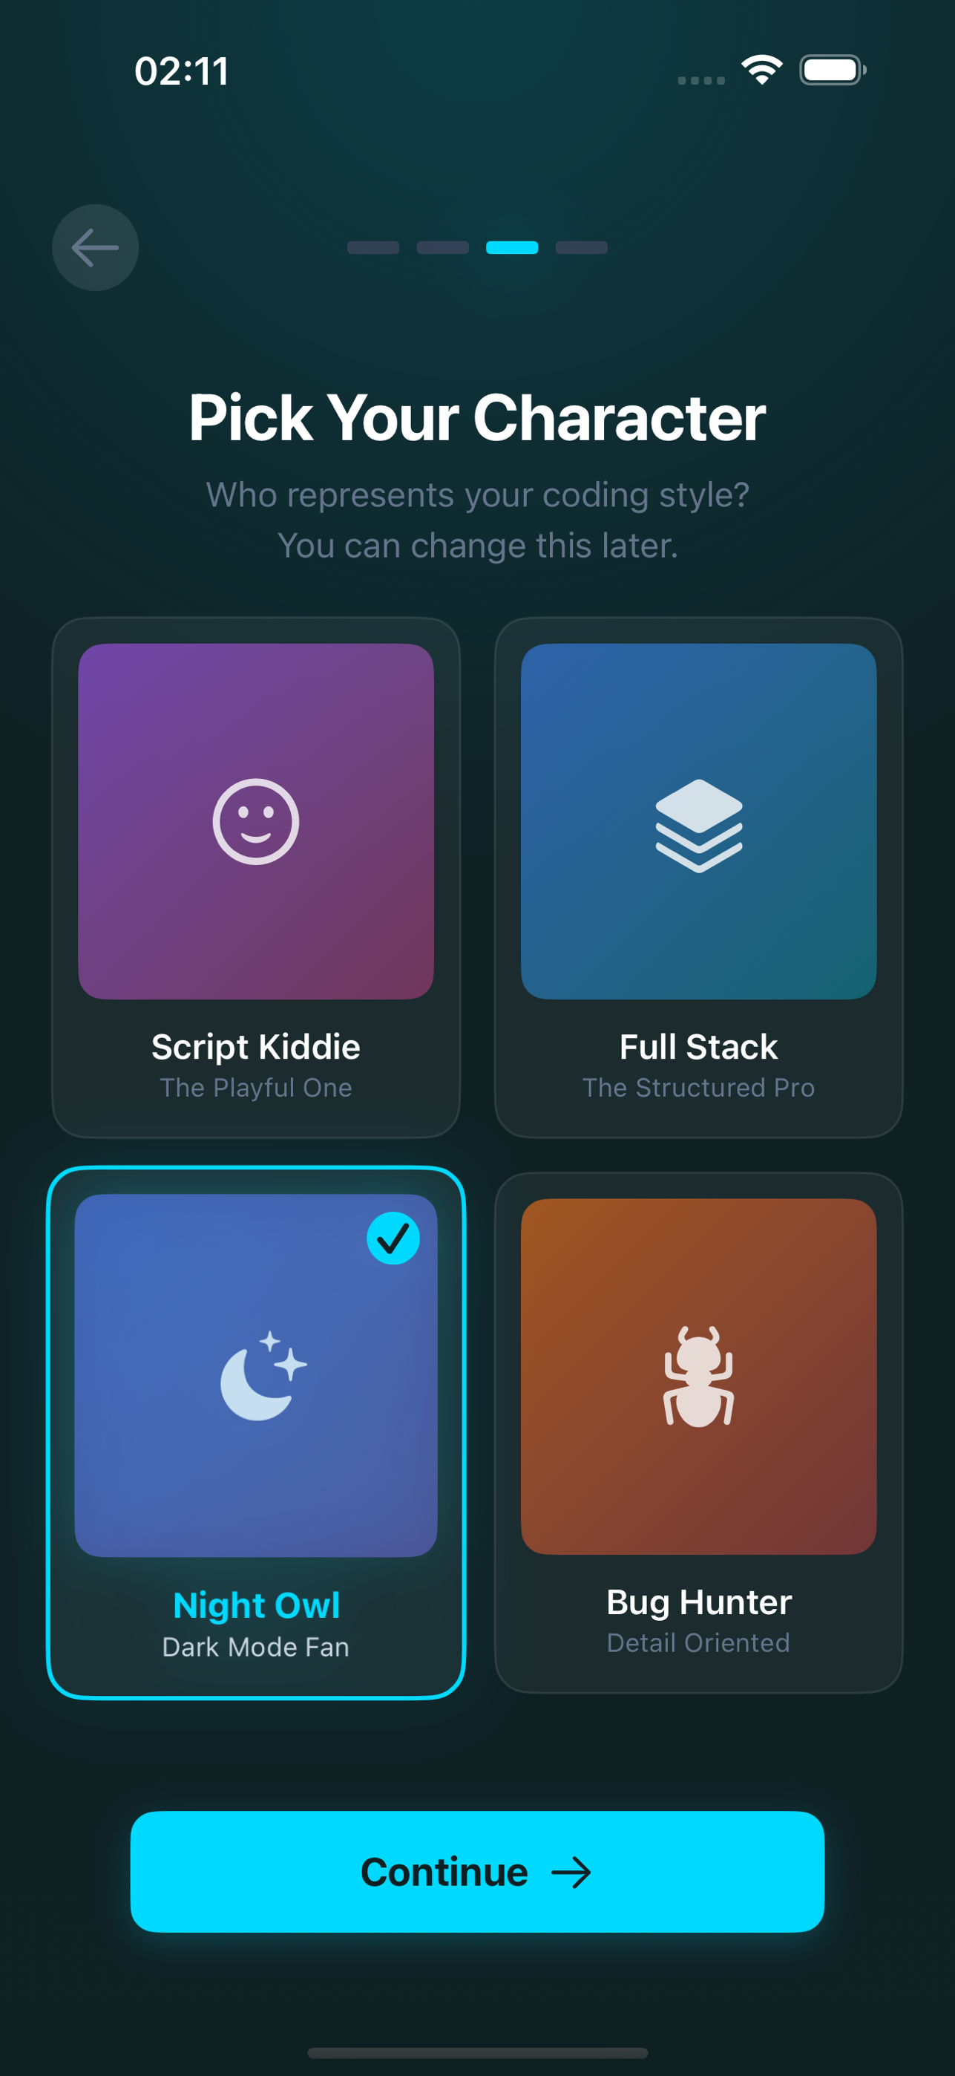Tap the Wi-Fi status icon

pos(762,70)
